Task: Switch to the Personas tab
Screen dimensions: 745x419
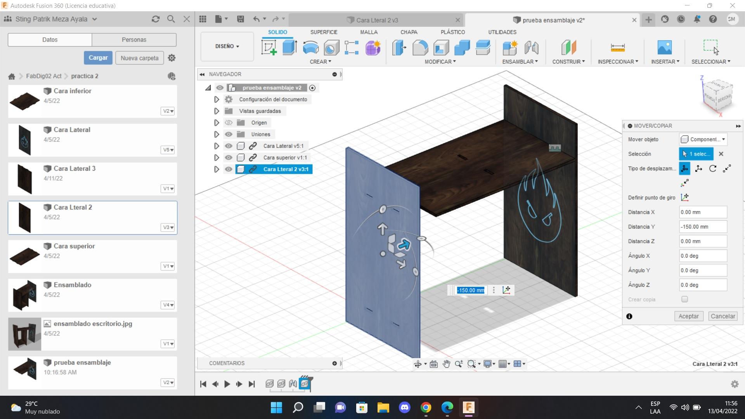Action: [x=134, y=40]
